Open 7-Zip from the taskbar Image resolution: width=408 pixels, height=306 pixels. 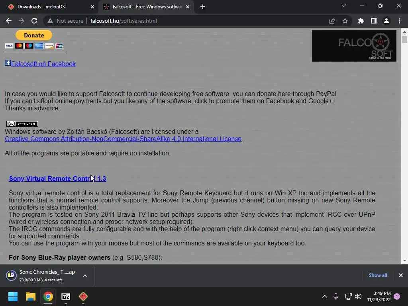66,296
